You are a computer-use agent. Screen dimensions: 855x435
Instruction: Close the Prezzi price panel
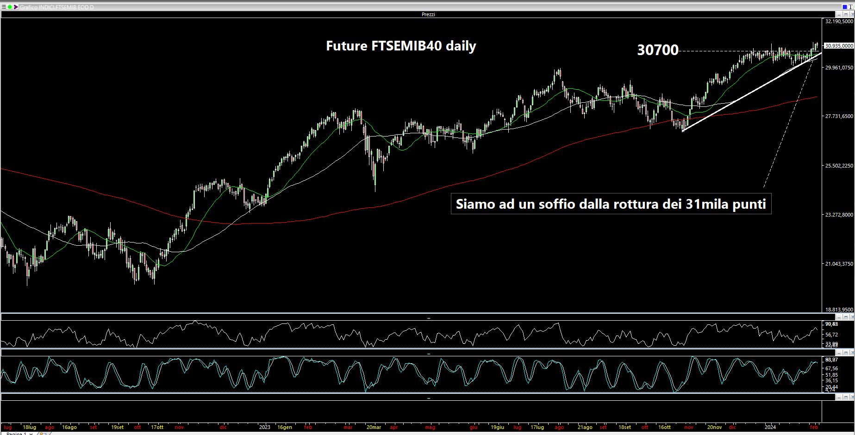click(x=852, y=14)
